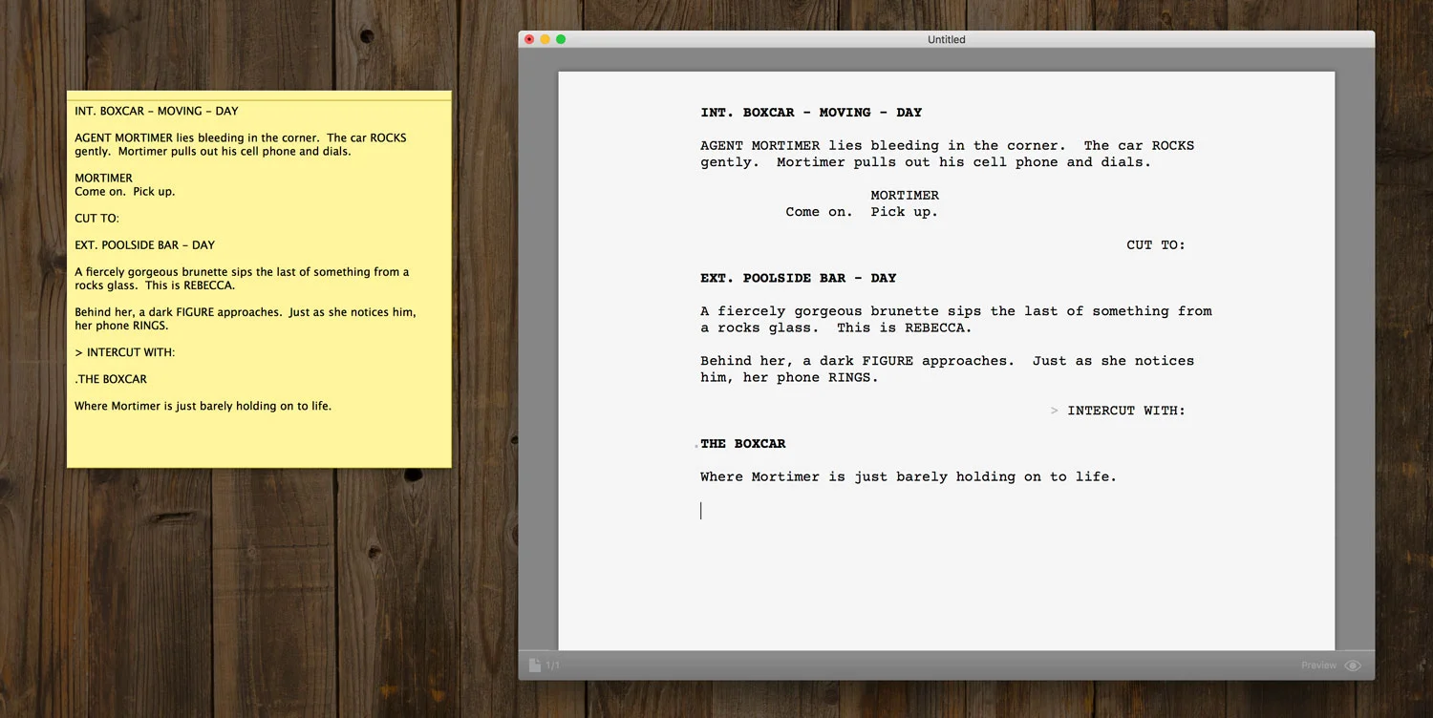
Task: Click the Untitled window title bar
Action: click(x=946, y=39)
